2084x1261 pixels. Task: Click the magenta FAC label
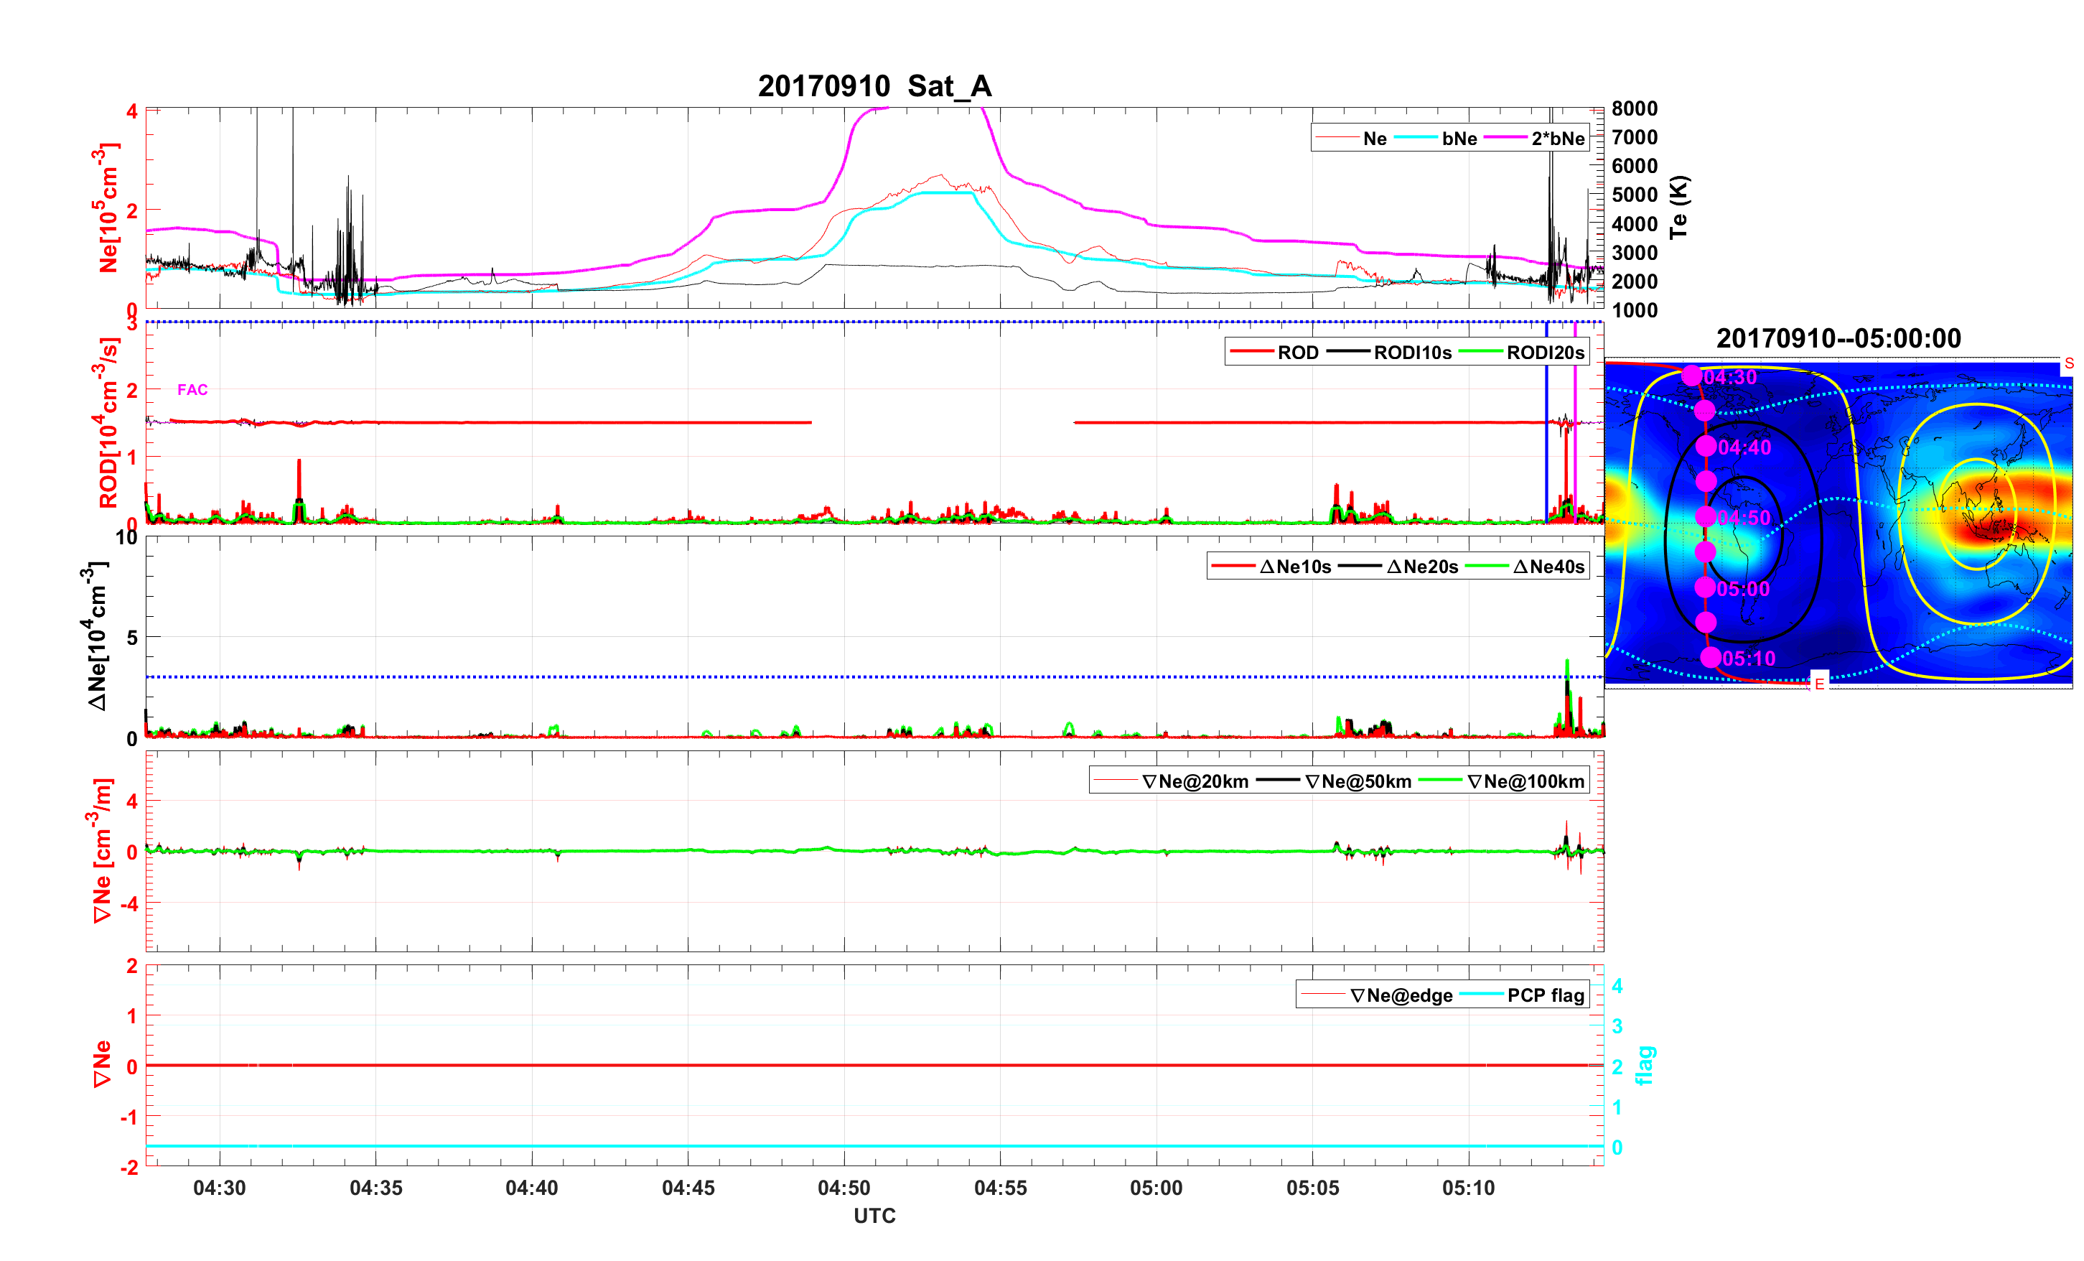pos(192,389)
